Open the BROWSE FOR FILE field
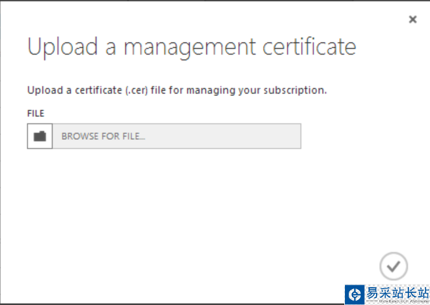Viewport: 430px width, 305px height. click(x=176, y=137)
